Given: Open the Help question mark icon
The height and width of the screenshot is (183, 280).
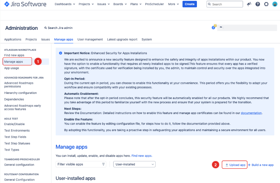Looking at the screenshot, I should coord(258,4).
